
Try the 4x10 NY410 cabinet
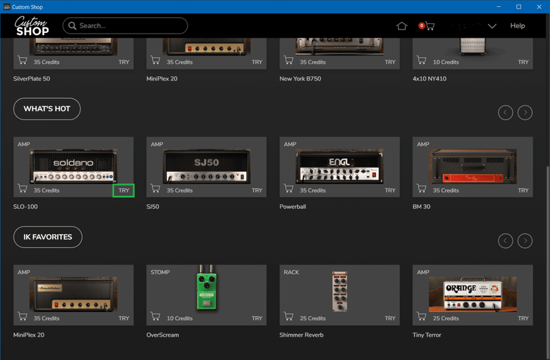(523, 62)
